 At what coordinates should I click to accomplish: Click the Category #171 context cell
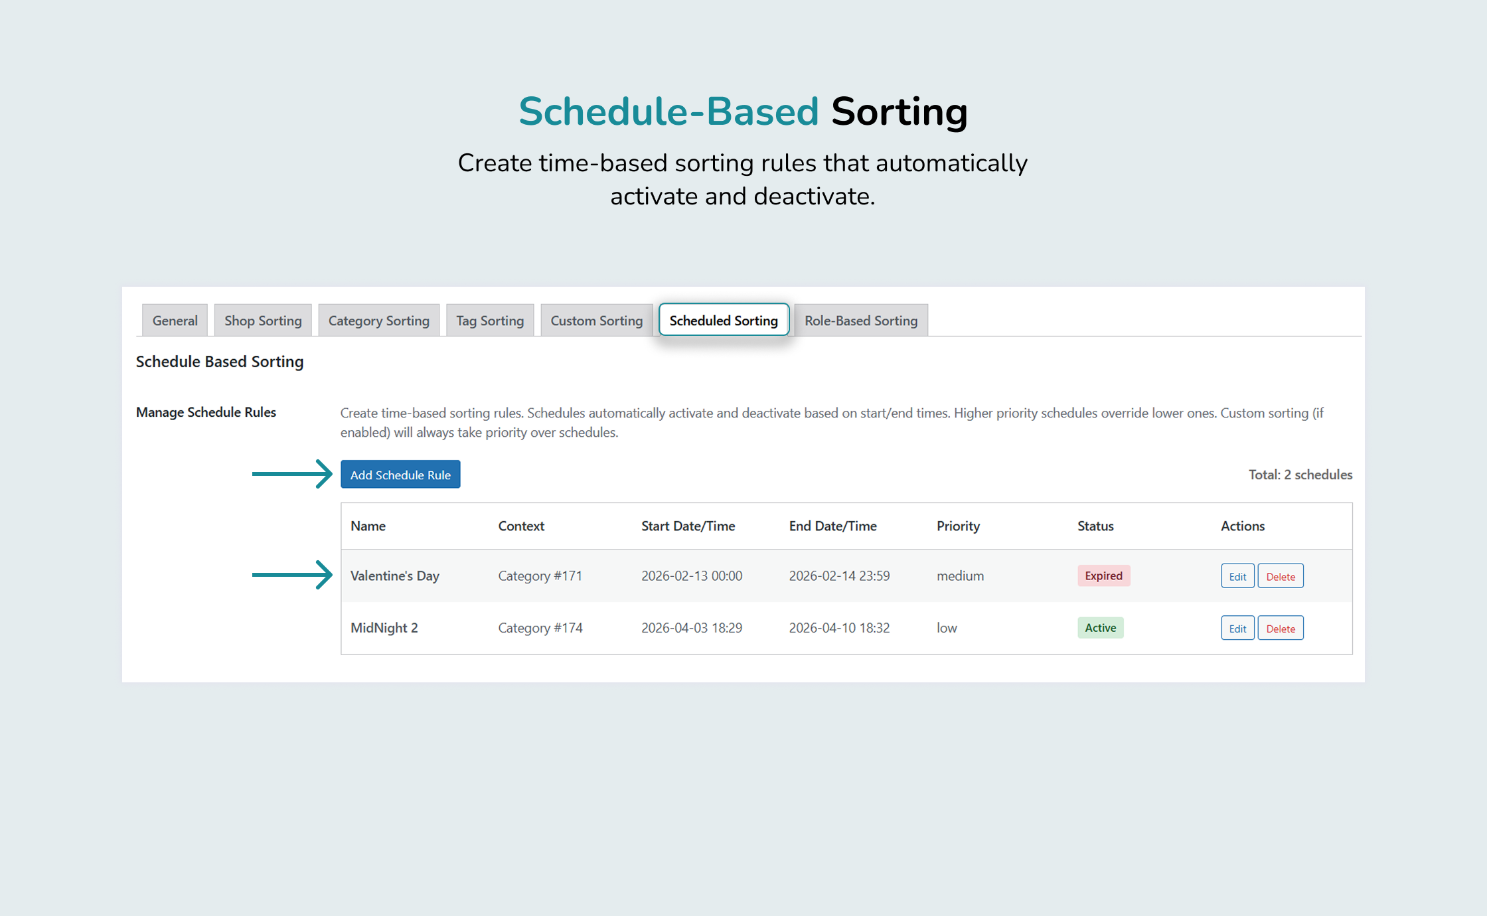click(540, 575)
